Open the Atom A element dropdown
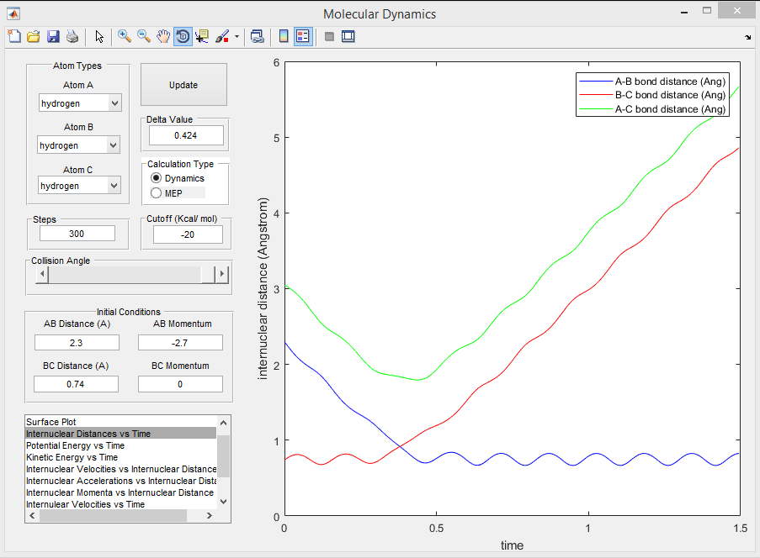The width and height of the screenshot is (760, 558). pos(81,103)
